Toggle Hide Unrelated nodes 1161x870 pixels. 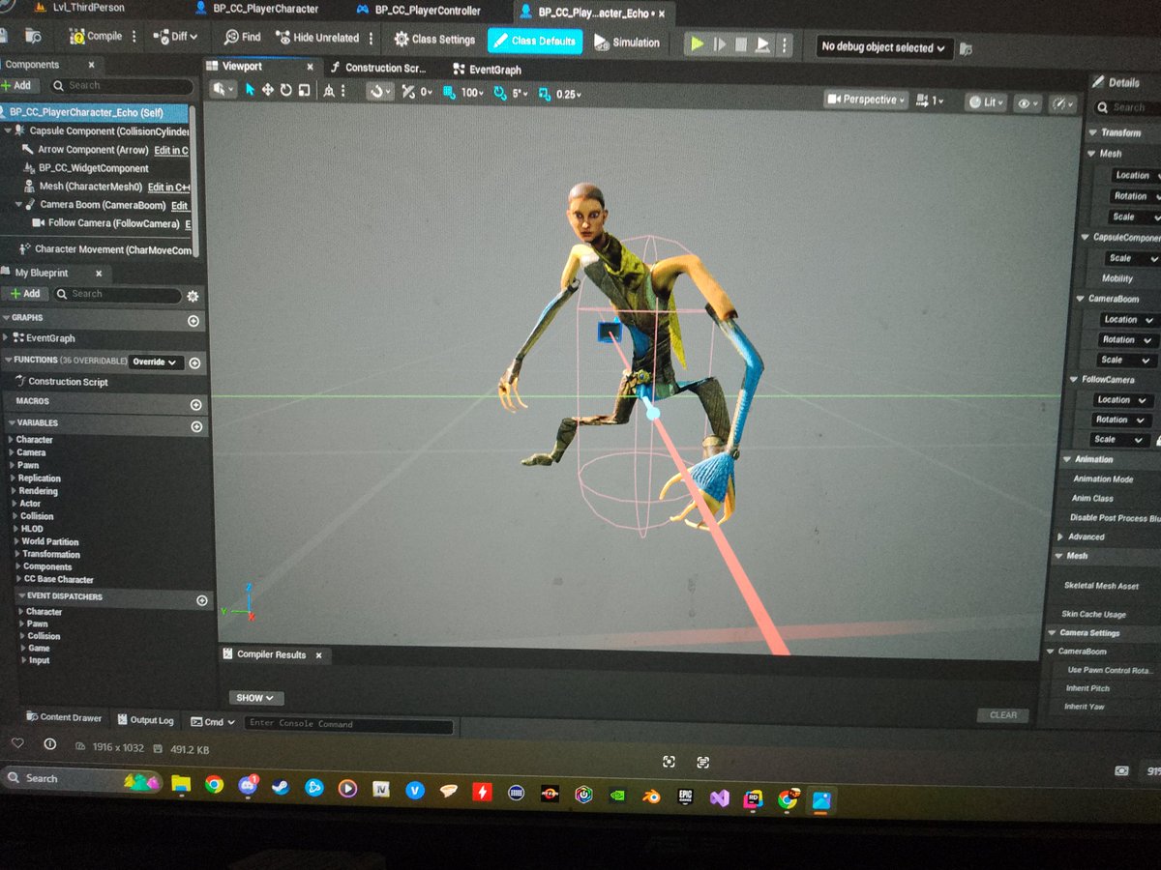click(317, 38)
